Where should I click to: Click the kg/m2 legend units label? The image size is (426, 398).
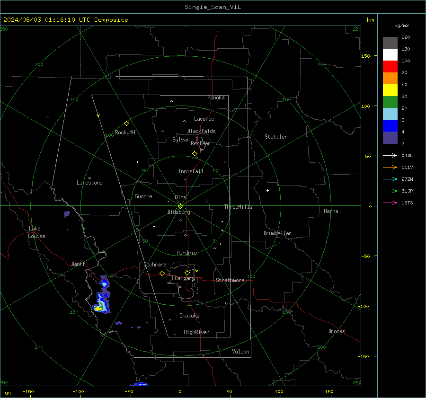pyautogui.click(x=401, y=26)
